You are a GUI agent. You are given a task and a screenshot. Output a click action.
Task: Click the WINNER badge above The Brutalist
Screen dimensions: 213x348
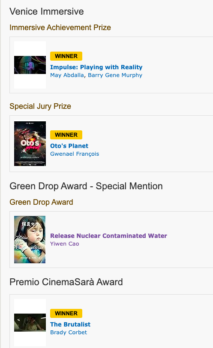(66, 314)
